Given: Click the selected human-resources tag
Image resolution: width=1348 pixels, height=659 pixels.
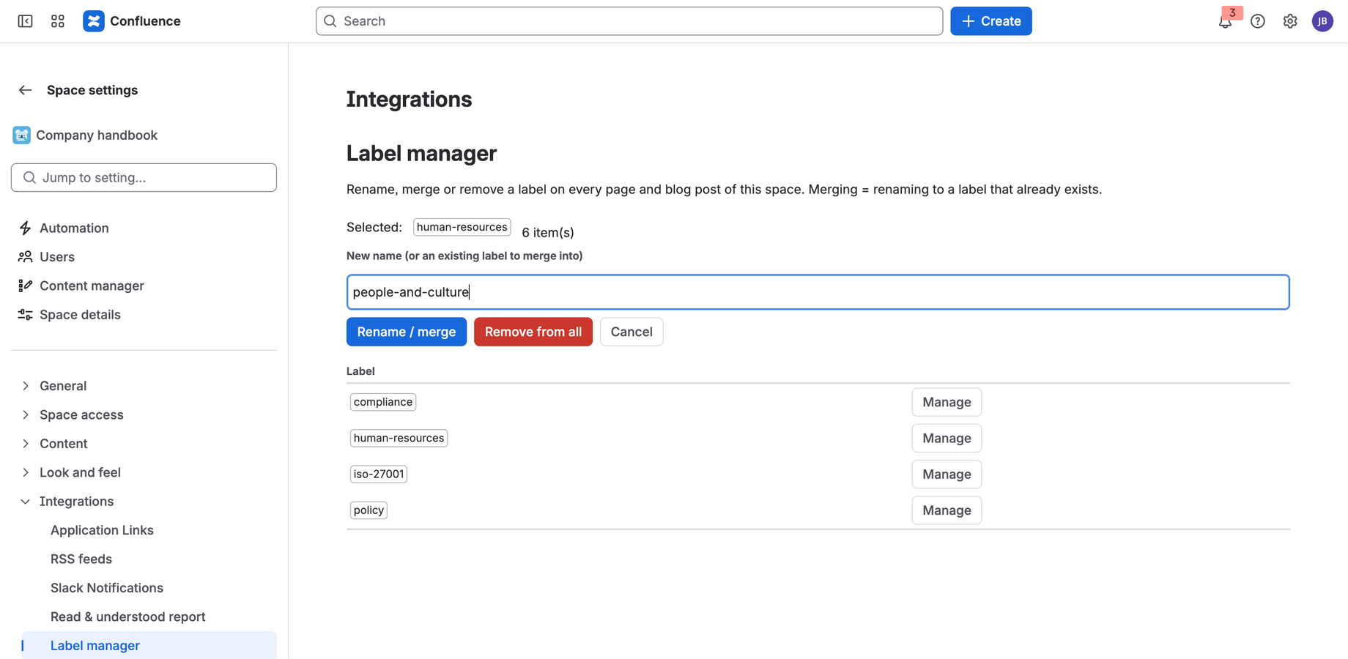Looking at the screenshot, I should pos(462,227).
